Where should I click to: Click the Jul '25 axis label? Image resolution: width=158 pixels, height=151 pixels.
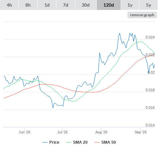(62, 132)
